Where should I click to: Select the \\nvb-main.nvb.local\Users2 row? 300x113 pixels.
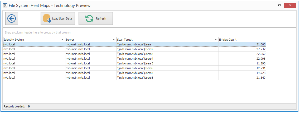(135, 49)
